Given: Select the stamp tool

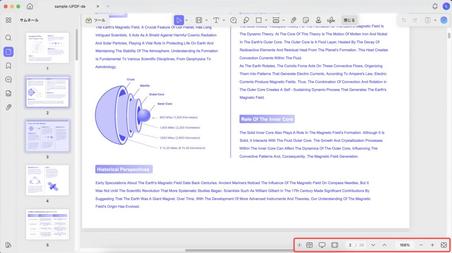Looking at the screenshot, I should [x=318, y=20].
